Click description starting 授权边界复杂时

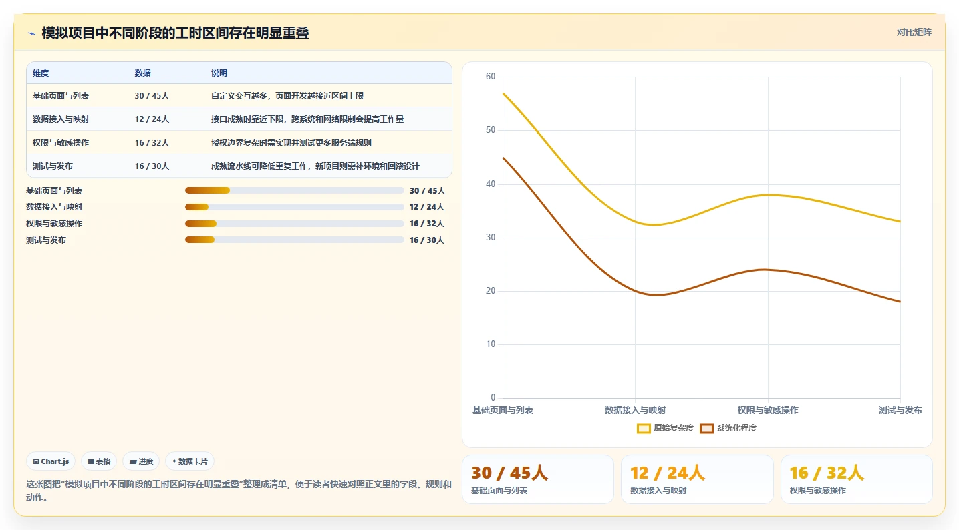pyautogui.click(x=291, y=143)
